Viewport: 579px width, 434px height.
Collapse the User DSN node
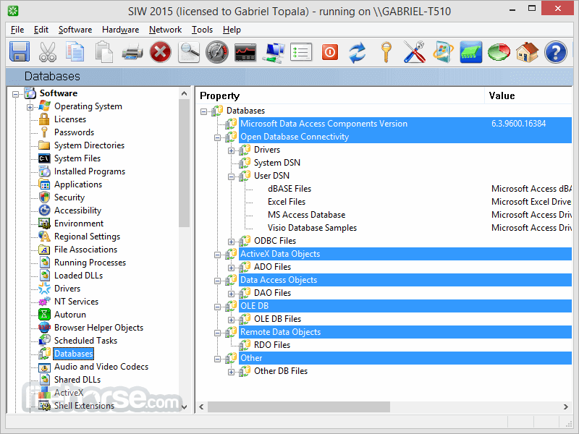[231, 176]
